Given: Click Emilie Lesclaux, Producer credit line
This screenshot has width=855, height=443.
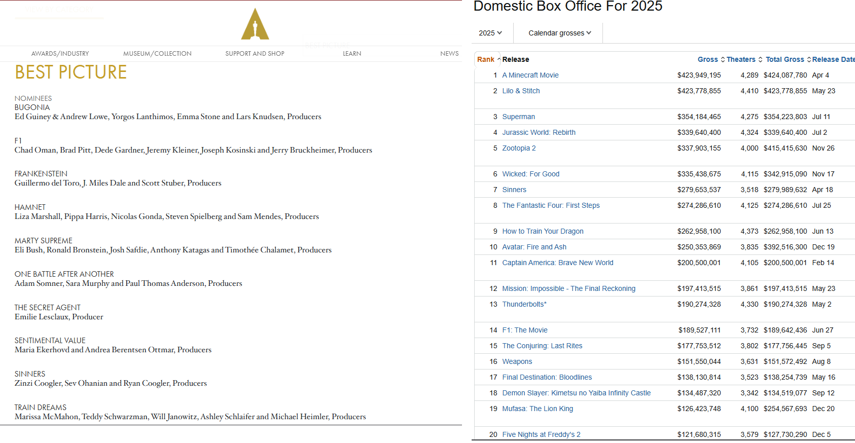Looking at the screenshot, I should coord(59,317).
